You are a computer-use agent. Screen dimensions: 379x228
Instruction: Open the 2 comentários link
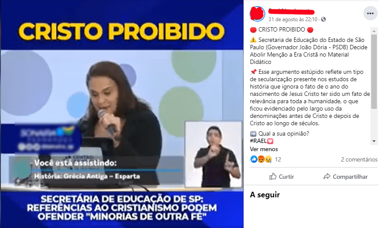pos(359,159)
